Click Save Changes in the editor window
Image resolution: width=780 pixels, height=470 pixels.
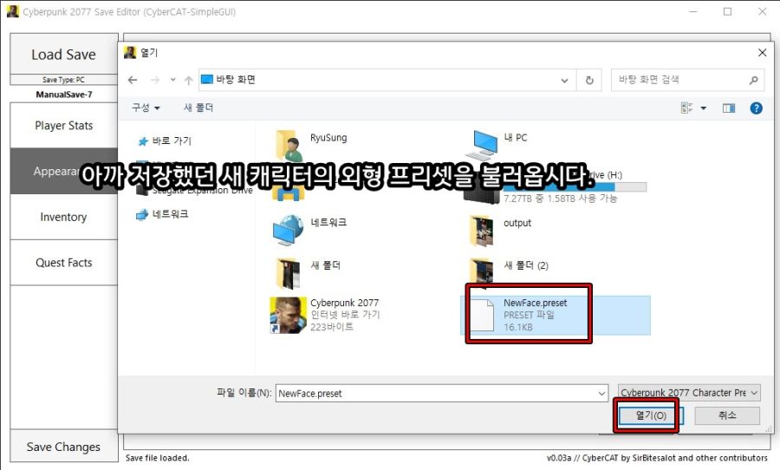tap(63, 447)
